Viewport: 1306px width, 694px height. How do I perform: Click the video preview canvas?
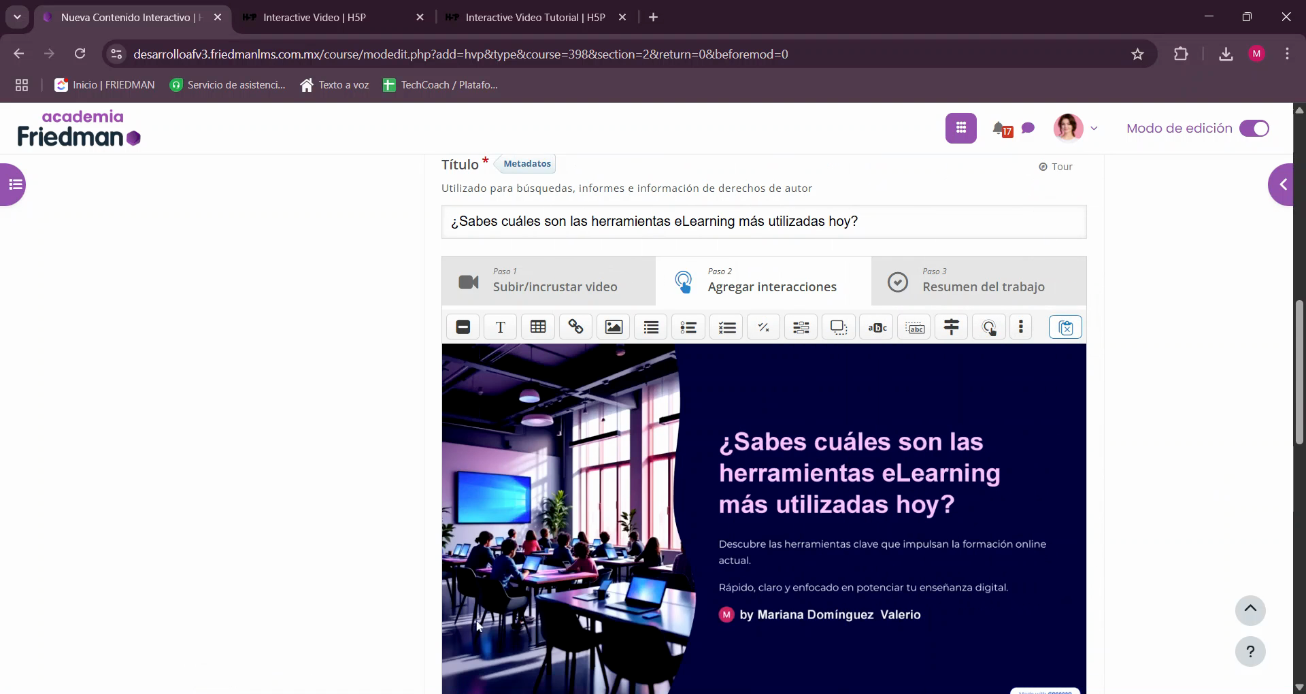click(763, 518)
